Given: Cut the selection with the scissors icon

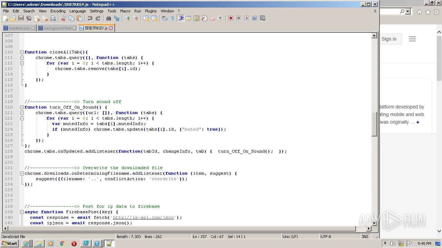Looking at the screenshot, I should point(64,18).
